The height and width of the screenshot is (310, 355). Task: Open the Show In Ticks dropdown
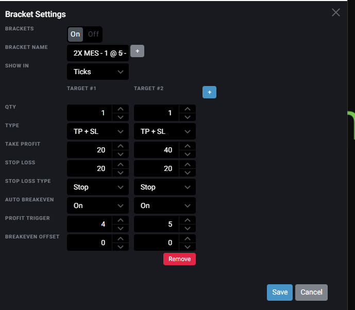pos(98,72)
